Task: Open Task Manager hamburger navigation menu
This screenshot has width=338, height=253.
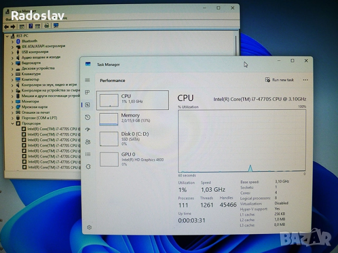Action: (87, 80)
